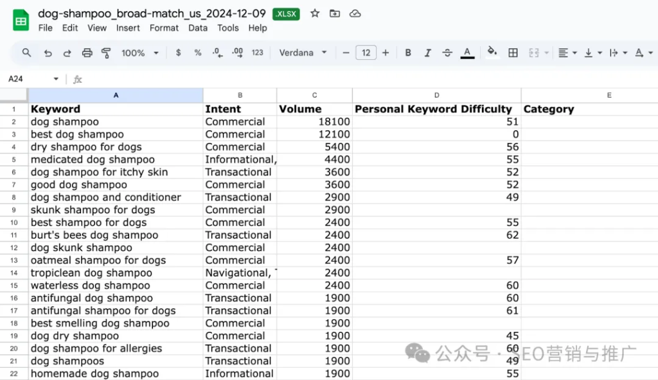Star this document

(x=315, y=13)
